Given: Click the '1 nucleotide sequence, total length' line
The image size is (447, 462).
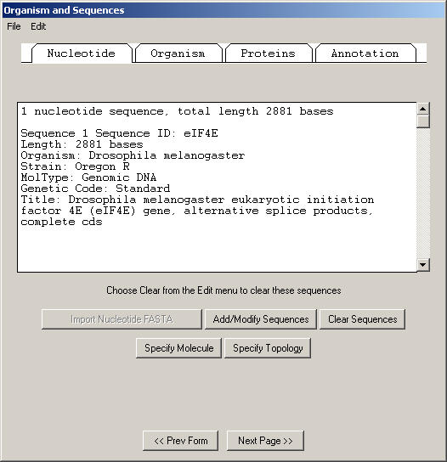Looking at the screenshot, I should coord(177,111).
